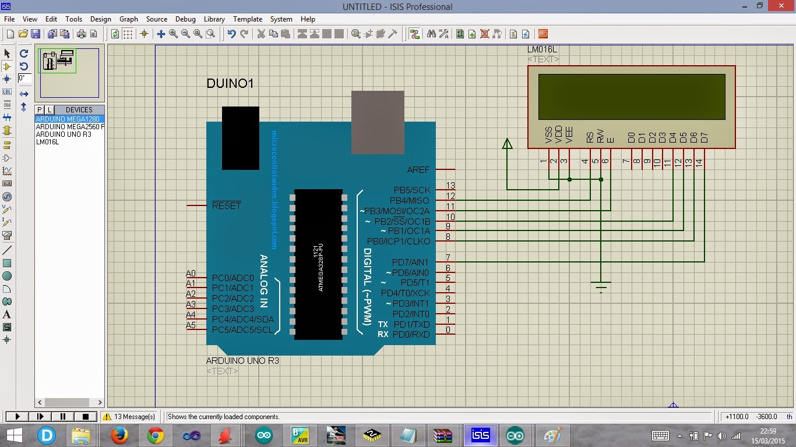The width and height of the screenshot is (796, 447).
Task: Open the Bill of Materials report
Action: (513, 33)
